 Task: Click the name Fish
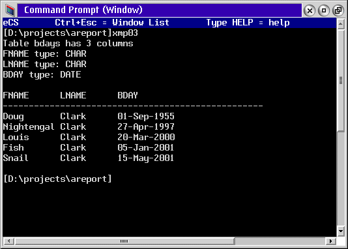[x=13, y=147]
